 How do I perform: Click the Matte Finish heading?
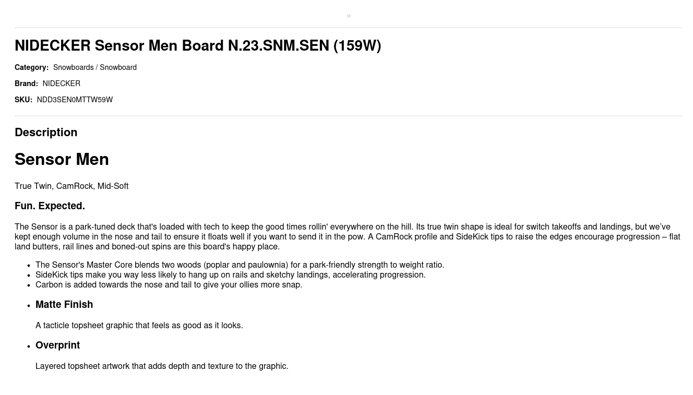pos(64,305)
